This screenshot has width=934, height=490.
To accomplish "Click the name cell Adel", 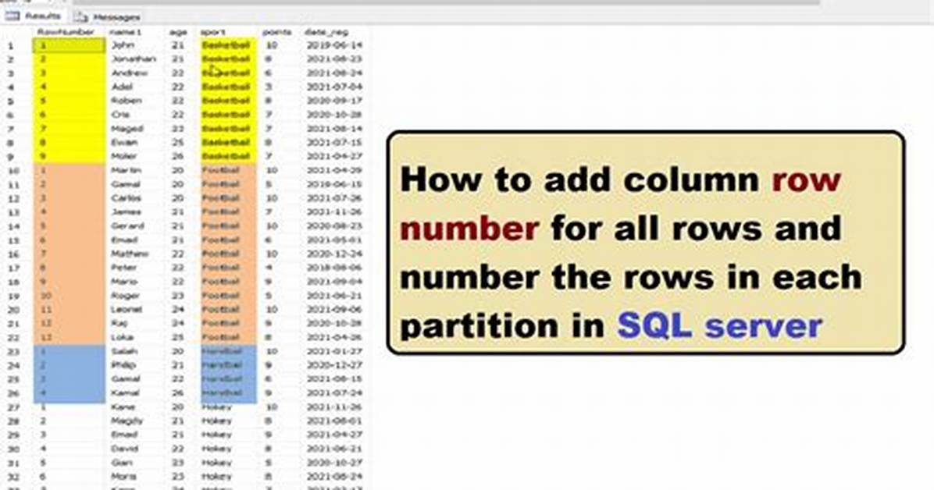I will tap(122, 87).
